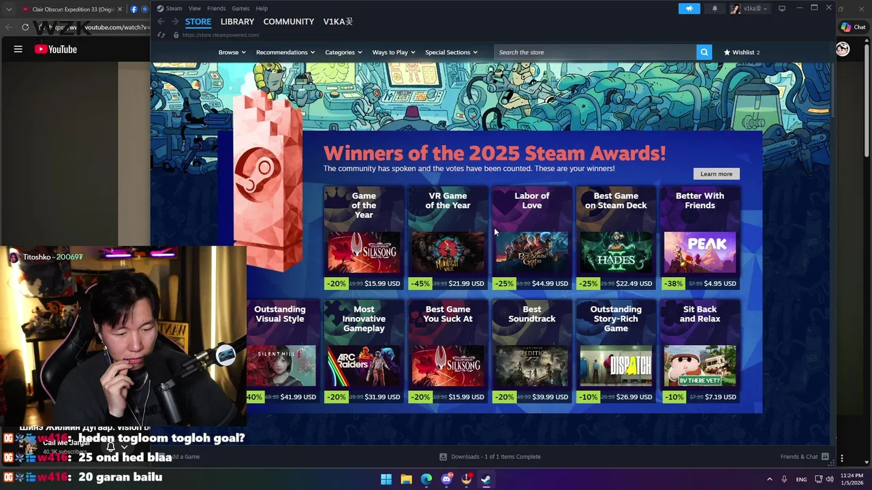Image resolution: width=872 pixels, height=490 pixels.
Task: Open the Help menu
Action: pos(262,8)
